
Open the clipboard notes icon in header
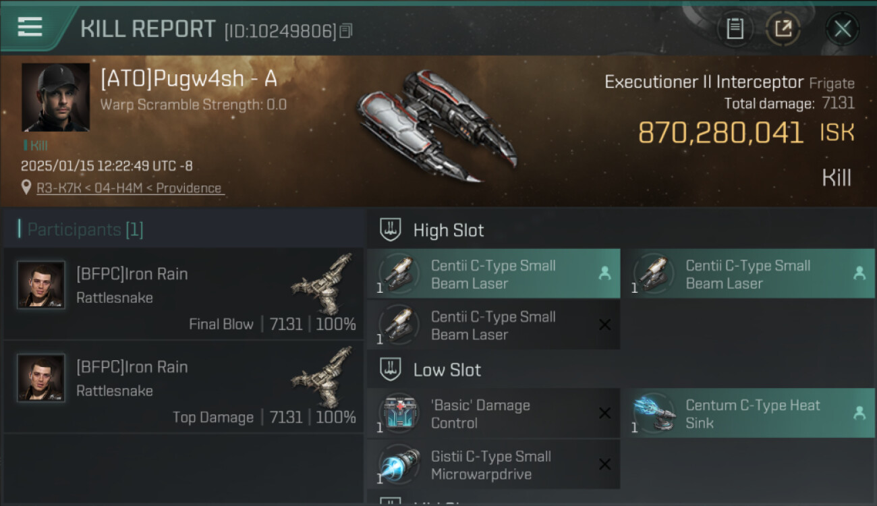pos(735,28)
